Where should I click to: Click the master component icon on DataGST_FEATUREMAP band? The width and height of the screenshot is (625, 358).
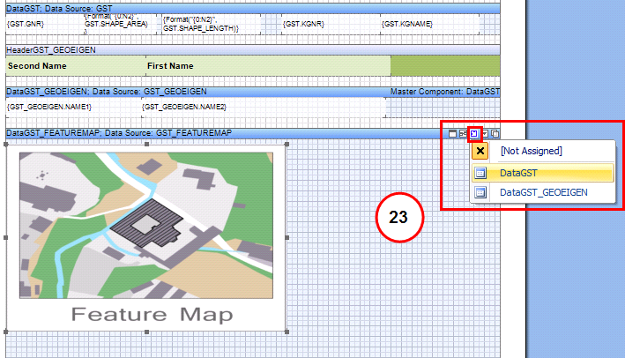(x=474, y=133)
